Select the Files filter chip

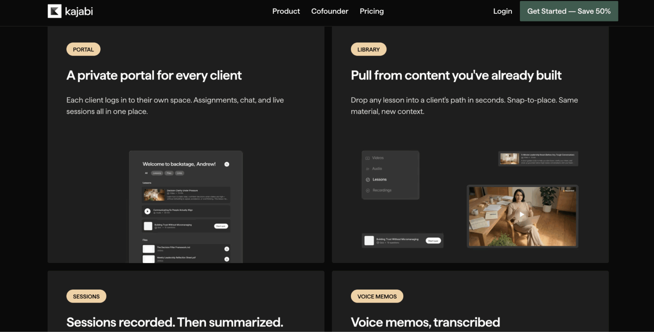tap(169, 173)
